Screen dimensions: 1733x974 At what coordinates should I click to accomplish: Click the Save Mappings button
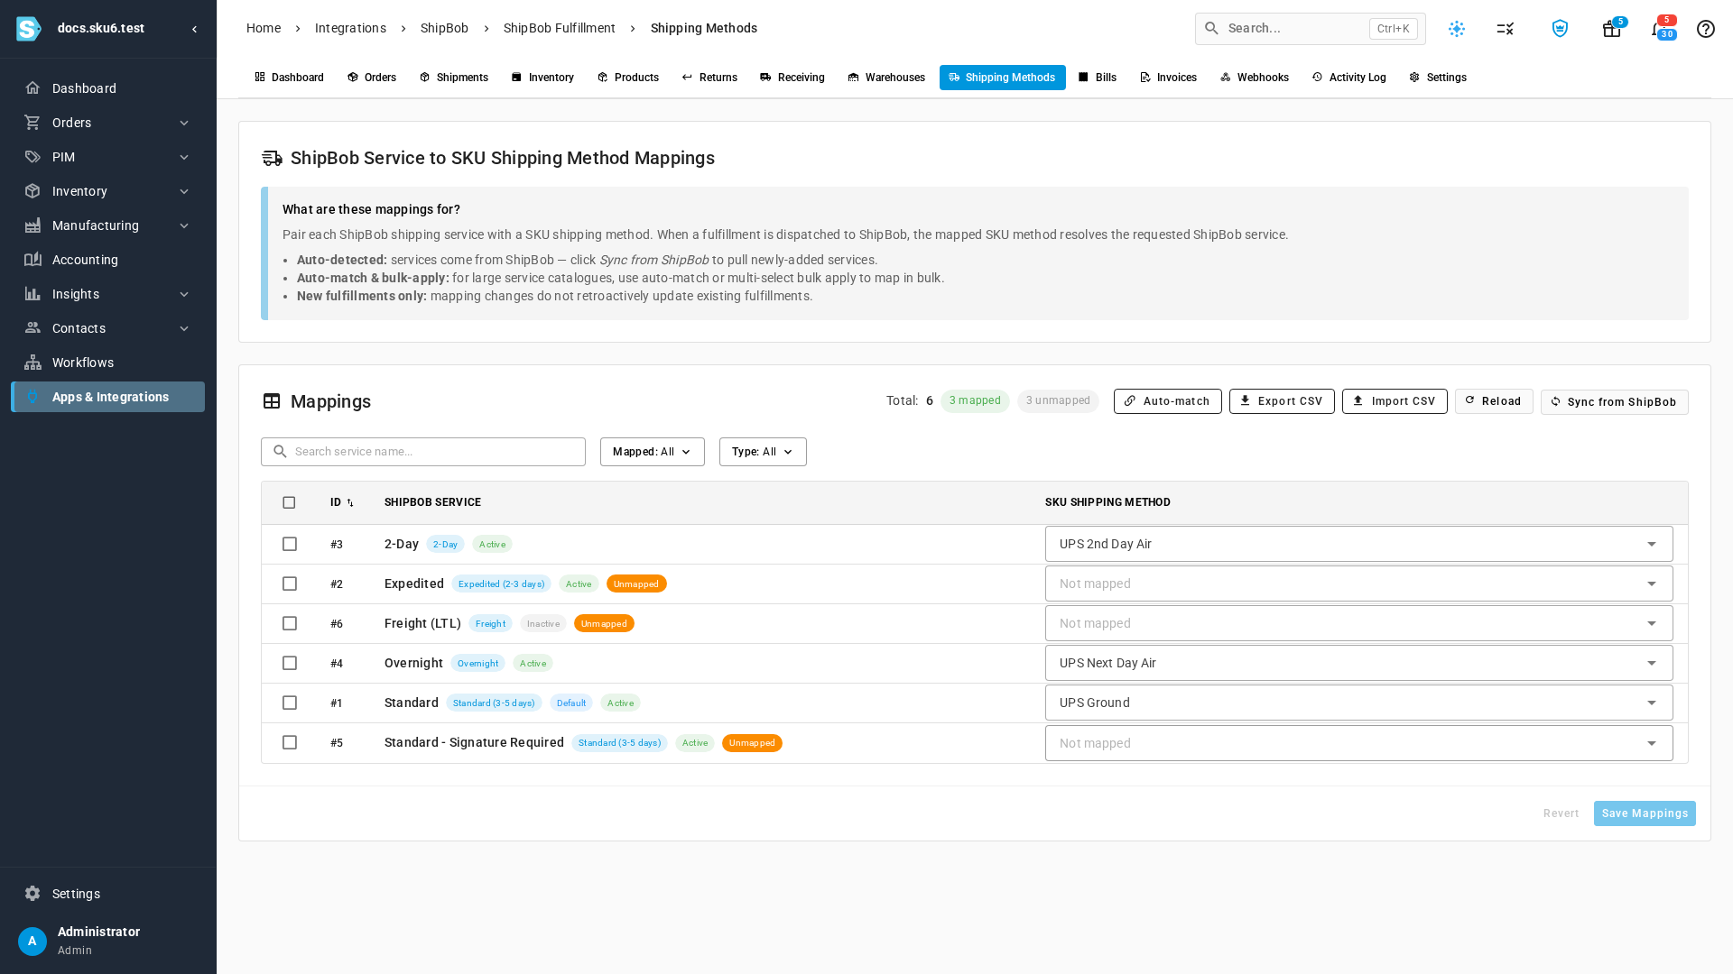(x=1645, y=813)
